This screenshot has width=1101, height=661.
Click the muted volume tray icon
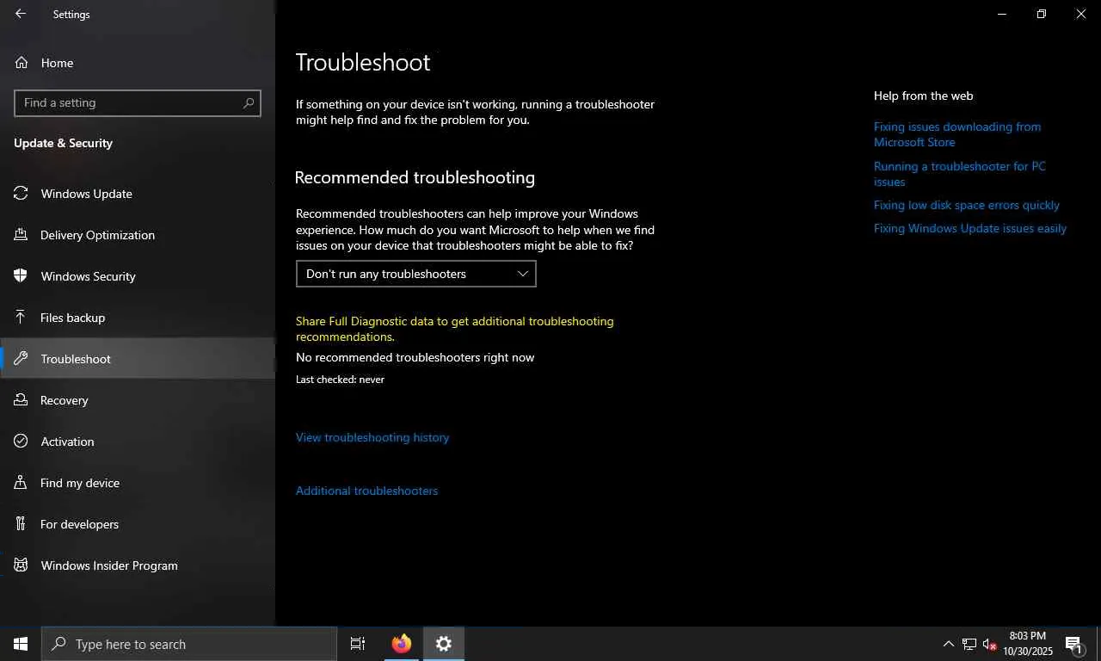coord(989,644)
